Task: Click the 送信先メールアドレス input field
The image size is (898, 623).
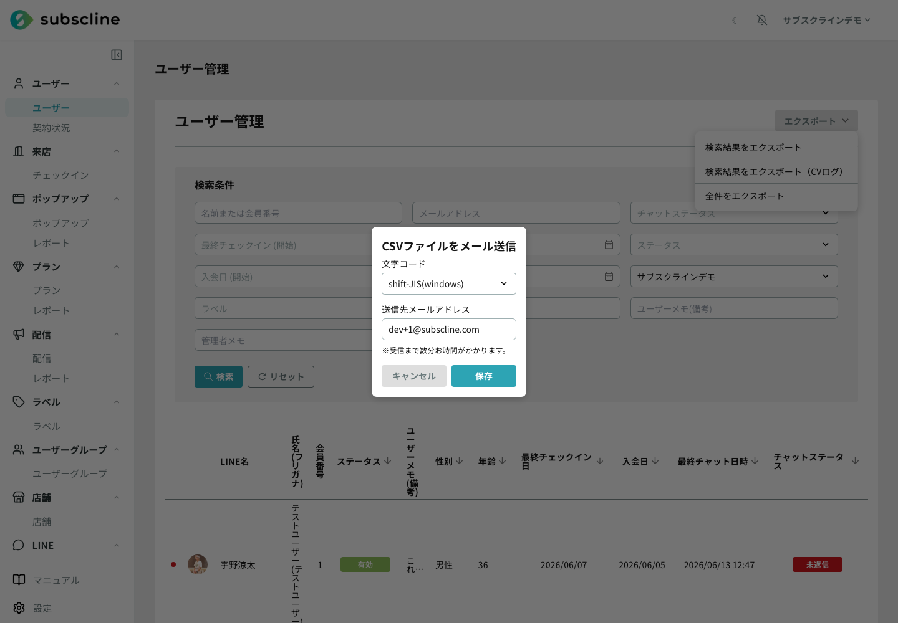Action: point(449,329)
